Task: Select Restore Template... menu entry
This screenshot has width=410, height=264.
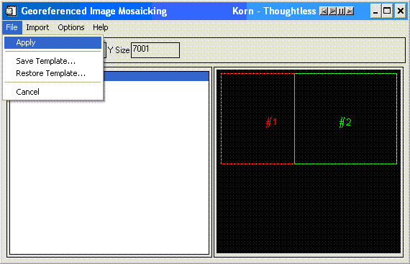Action: coord(53,73)
